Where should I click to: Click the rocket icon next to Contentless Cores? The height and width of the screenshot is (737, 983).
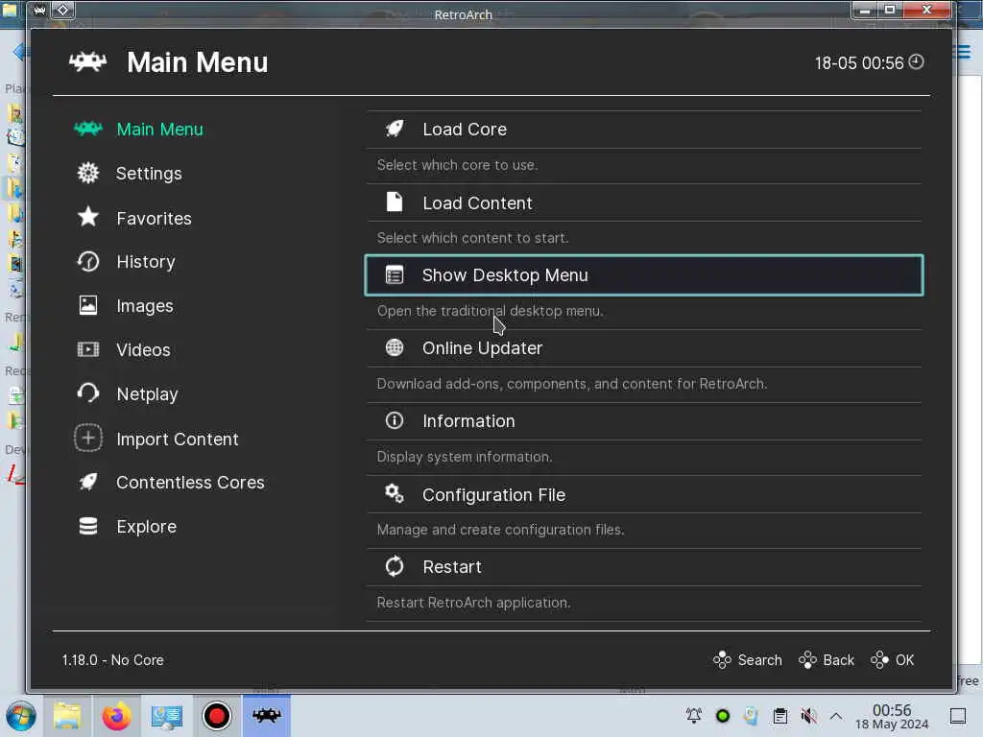pos(88,482)
